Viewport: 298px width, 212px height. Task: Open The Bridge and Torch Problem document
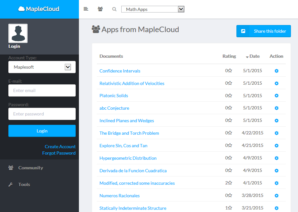point(129,133)
